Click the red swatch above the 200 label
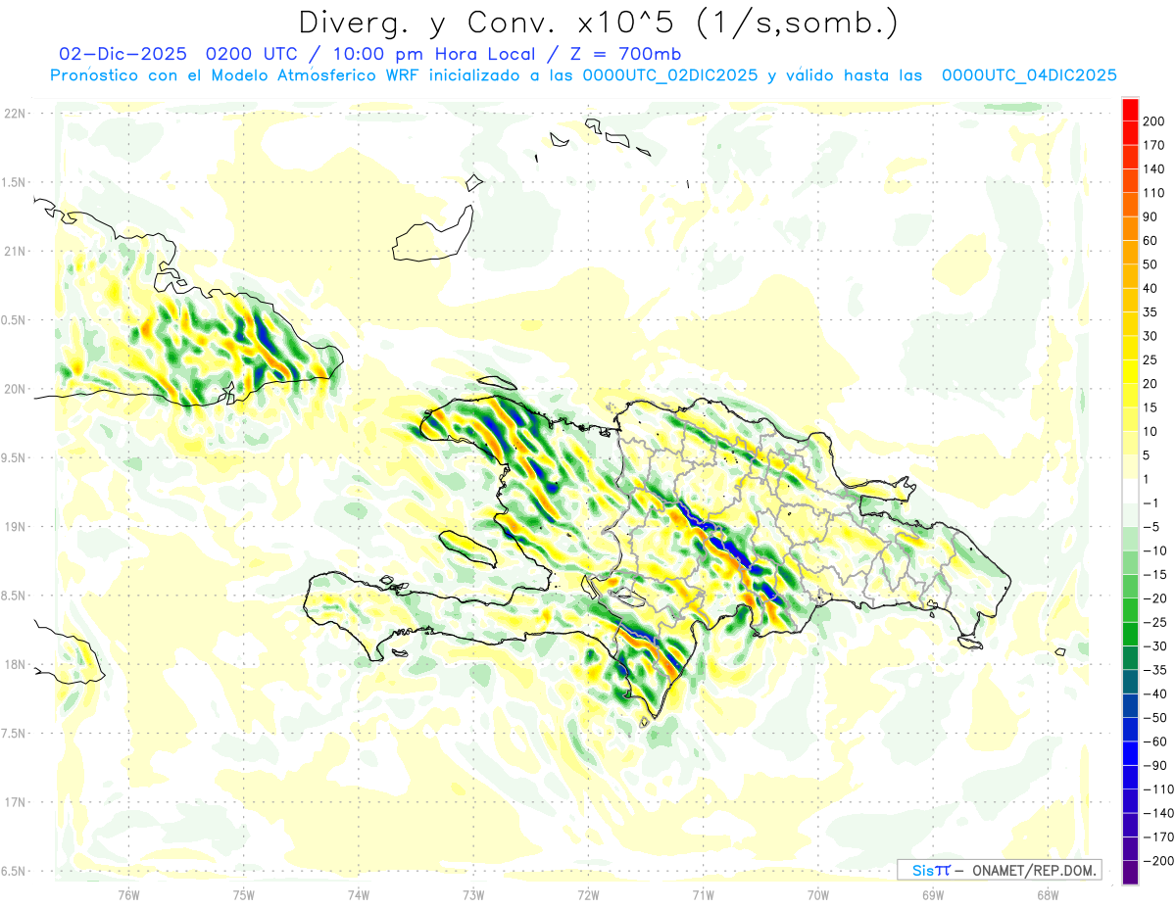The width and height of the screenshot is (1176, 908). [1130, 110]
